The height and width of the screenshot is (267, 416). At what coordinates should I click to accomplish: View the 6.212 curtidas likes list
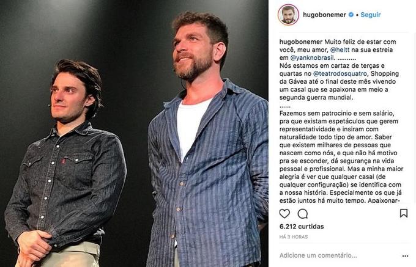pyautogui.click(x=302, y=227)
